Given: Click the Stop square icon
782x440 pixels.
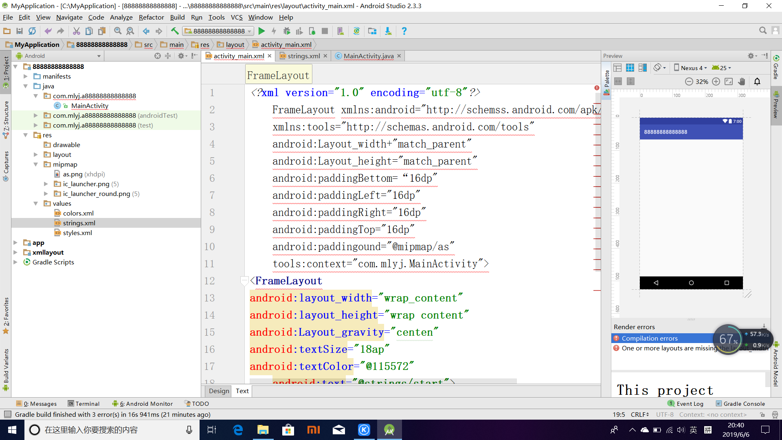Looking at the screenshot, I should click(325, 31).
